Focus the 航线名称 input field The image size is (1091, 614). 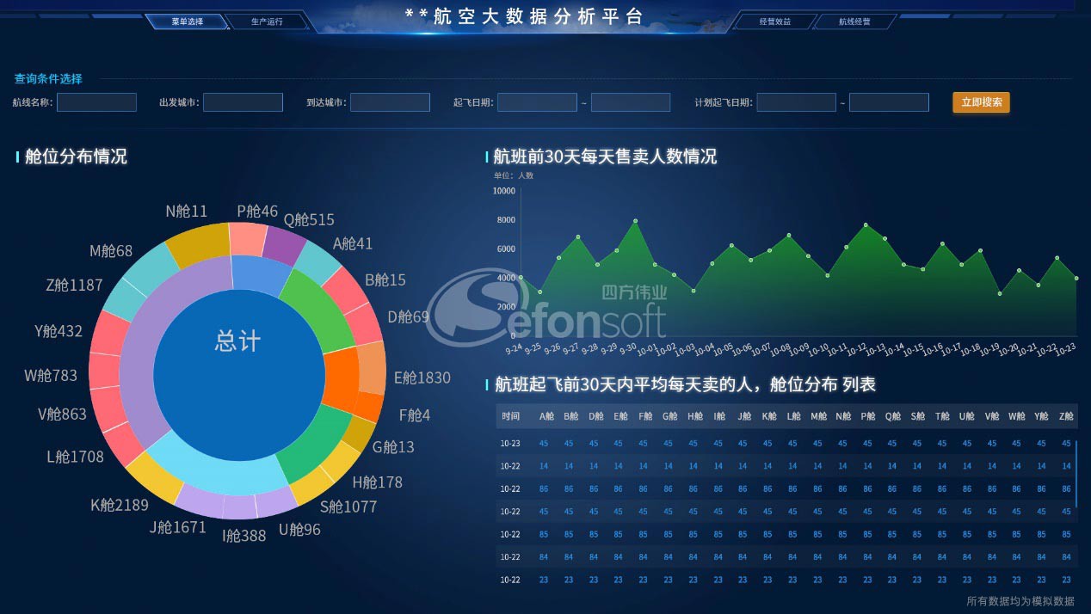pos(96,102)
